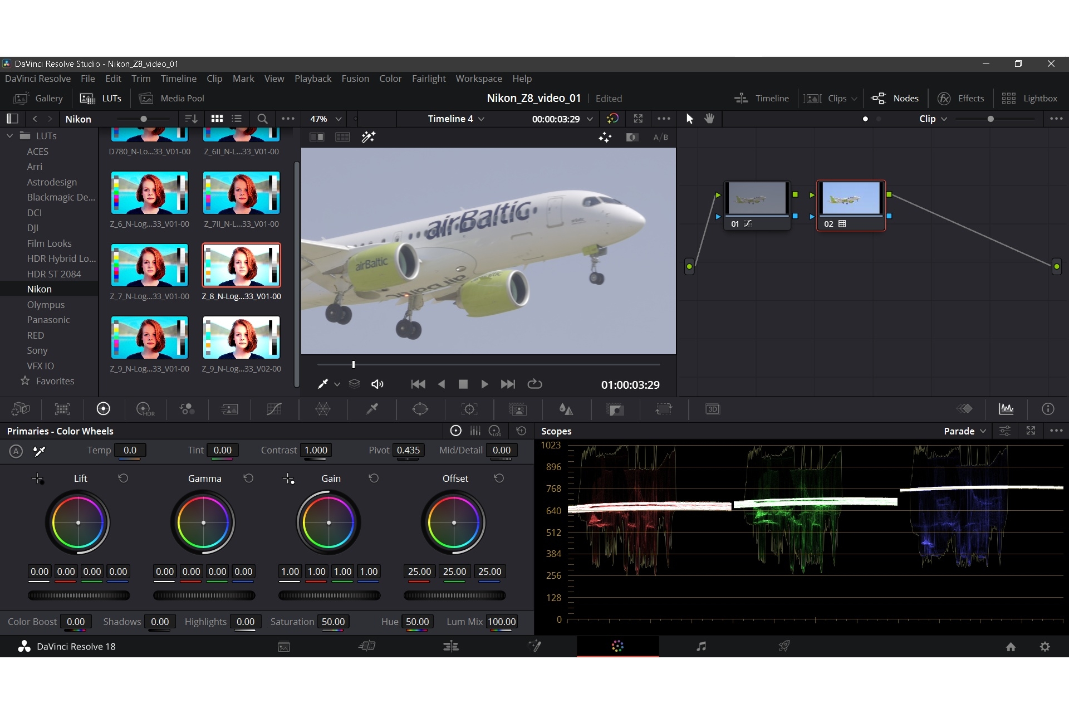Image resolution: width=1069 pixels, height=713 pixels.
Task: Click the LUT thumbnail size slider
Action: pyautogui.click(x=143, y=119)
